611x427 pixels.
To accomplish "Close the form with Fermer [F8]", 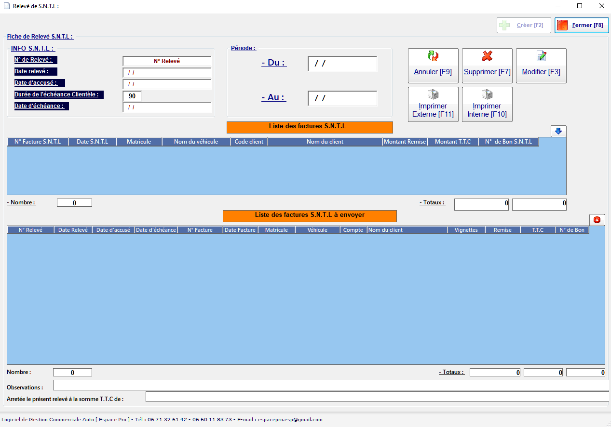I will tap(582, 26).
